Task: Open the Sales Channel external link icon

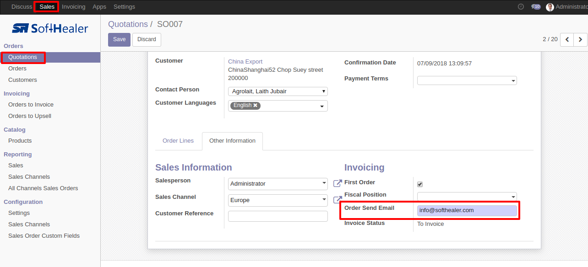Action: pyautogui.click(x=338, y=200)
